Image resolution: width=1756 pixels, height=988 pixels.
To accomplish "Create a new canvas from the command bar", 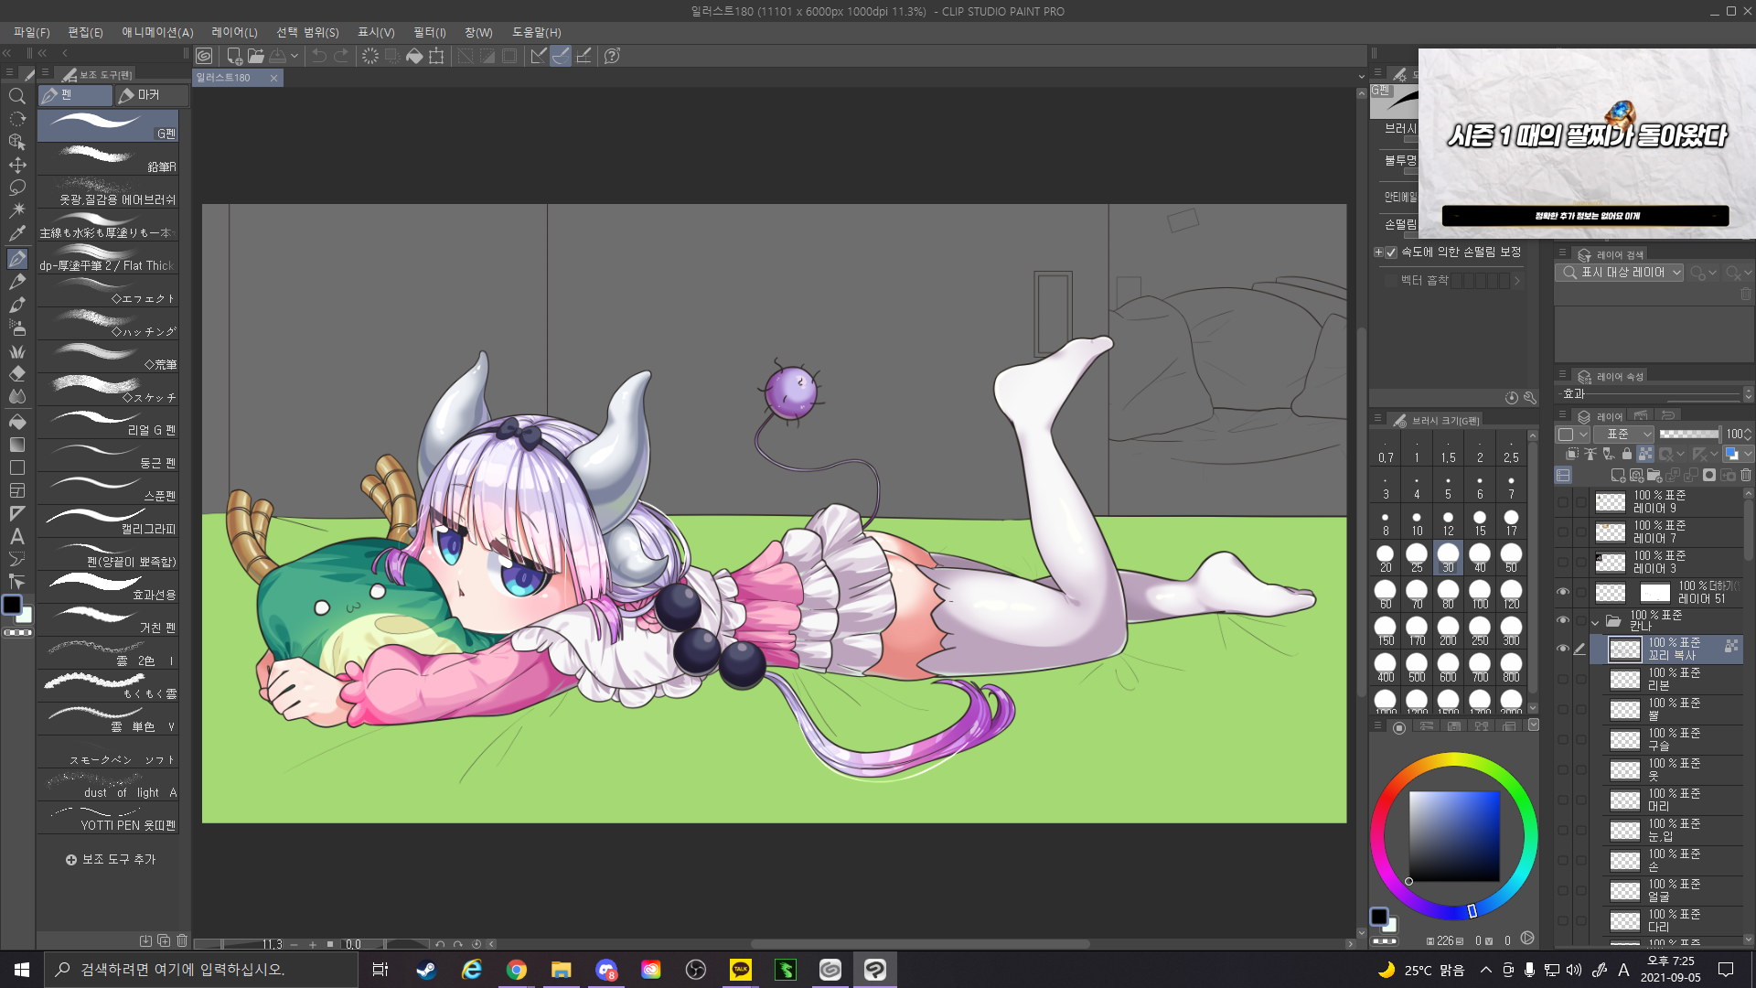I will (234, 56).
